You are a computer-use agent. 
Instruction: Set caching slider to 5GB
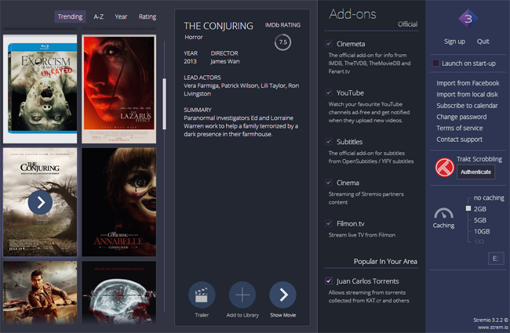click(479, 220)
